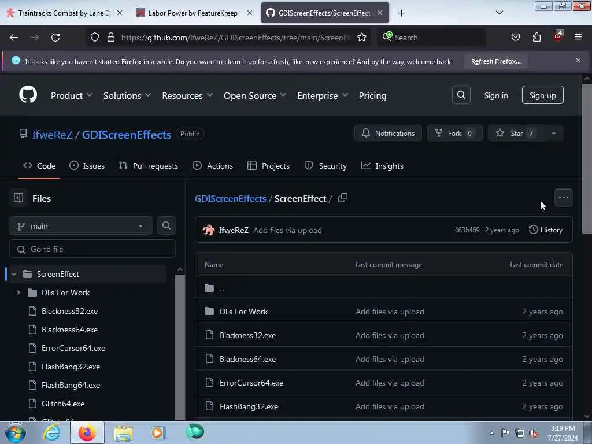
Task: Open the main branch selector dropdown
Action: tap(81, 226)
